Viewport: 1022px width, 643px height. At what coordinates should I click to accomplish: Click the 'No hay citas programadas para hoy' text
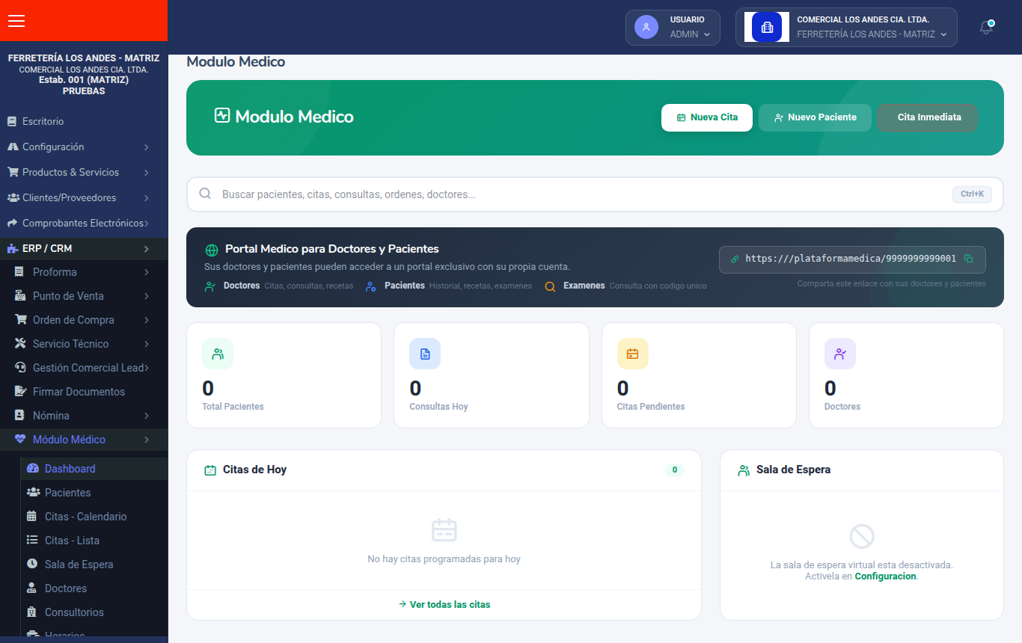[x=444, y=559]
